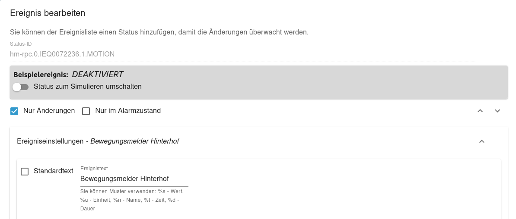
Task: Click the collapse-all up chevron icon
Action: (x=480, y=111)
